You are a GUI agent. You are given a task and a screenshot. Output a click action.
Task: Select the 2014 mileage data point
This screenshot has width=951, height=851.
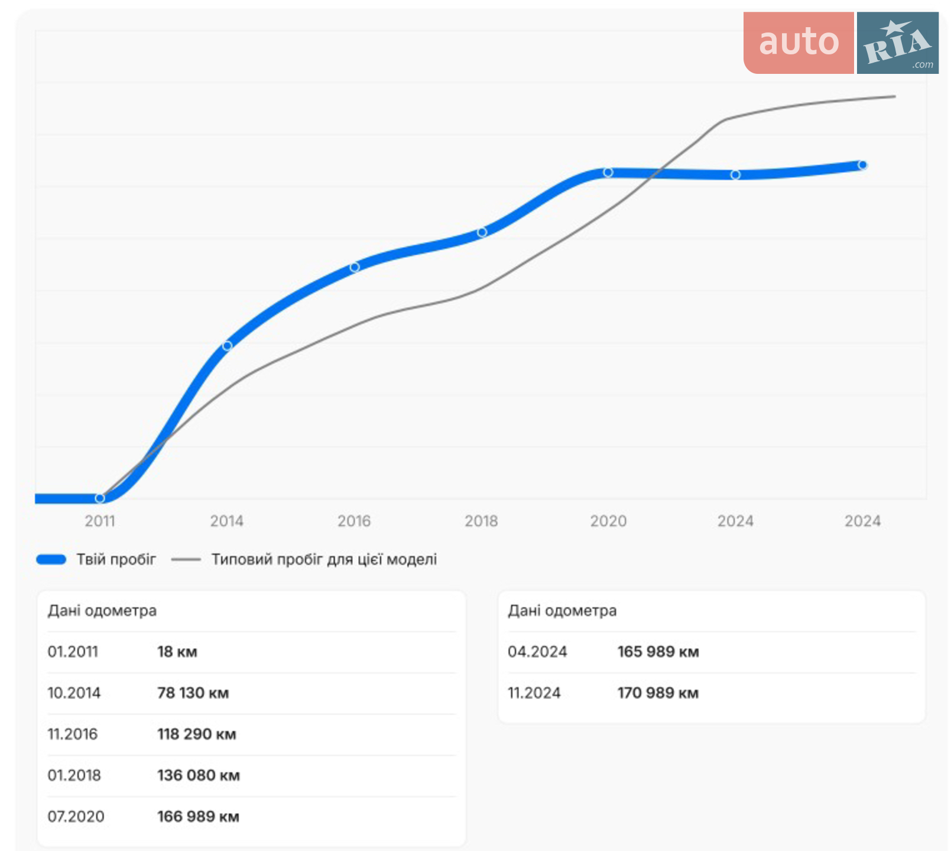click(227, 346)
